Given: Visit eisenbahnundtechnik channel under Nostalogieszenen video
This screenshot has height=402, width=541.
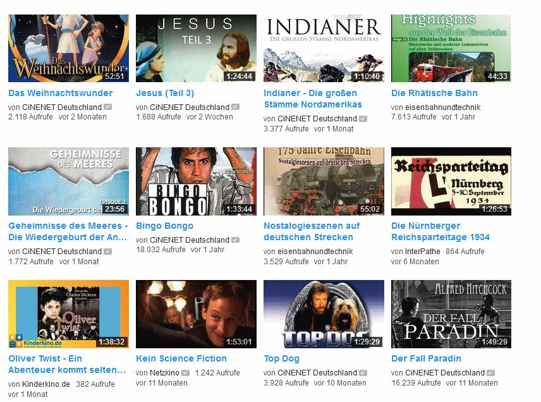Looking at the screenshot, I should pos(315,252).
